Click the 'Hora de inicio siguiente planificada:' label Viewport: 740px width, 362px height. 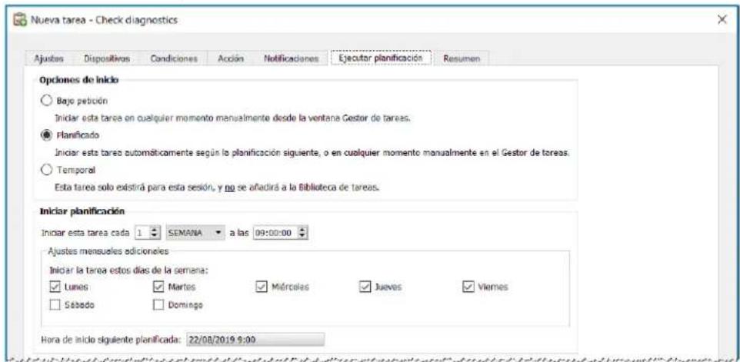pyautogui.click(x=112, y=340)
